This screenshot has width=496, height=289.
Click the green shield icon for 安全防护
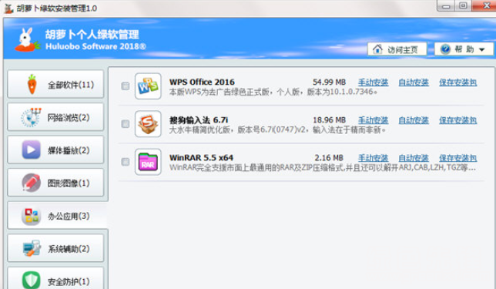pyautogui.click(x=31, y=281)
